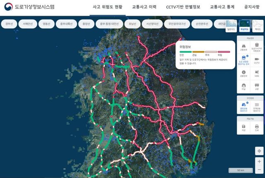Click the printer icon

257,126
